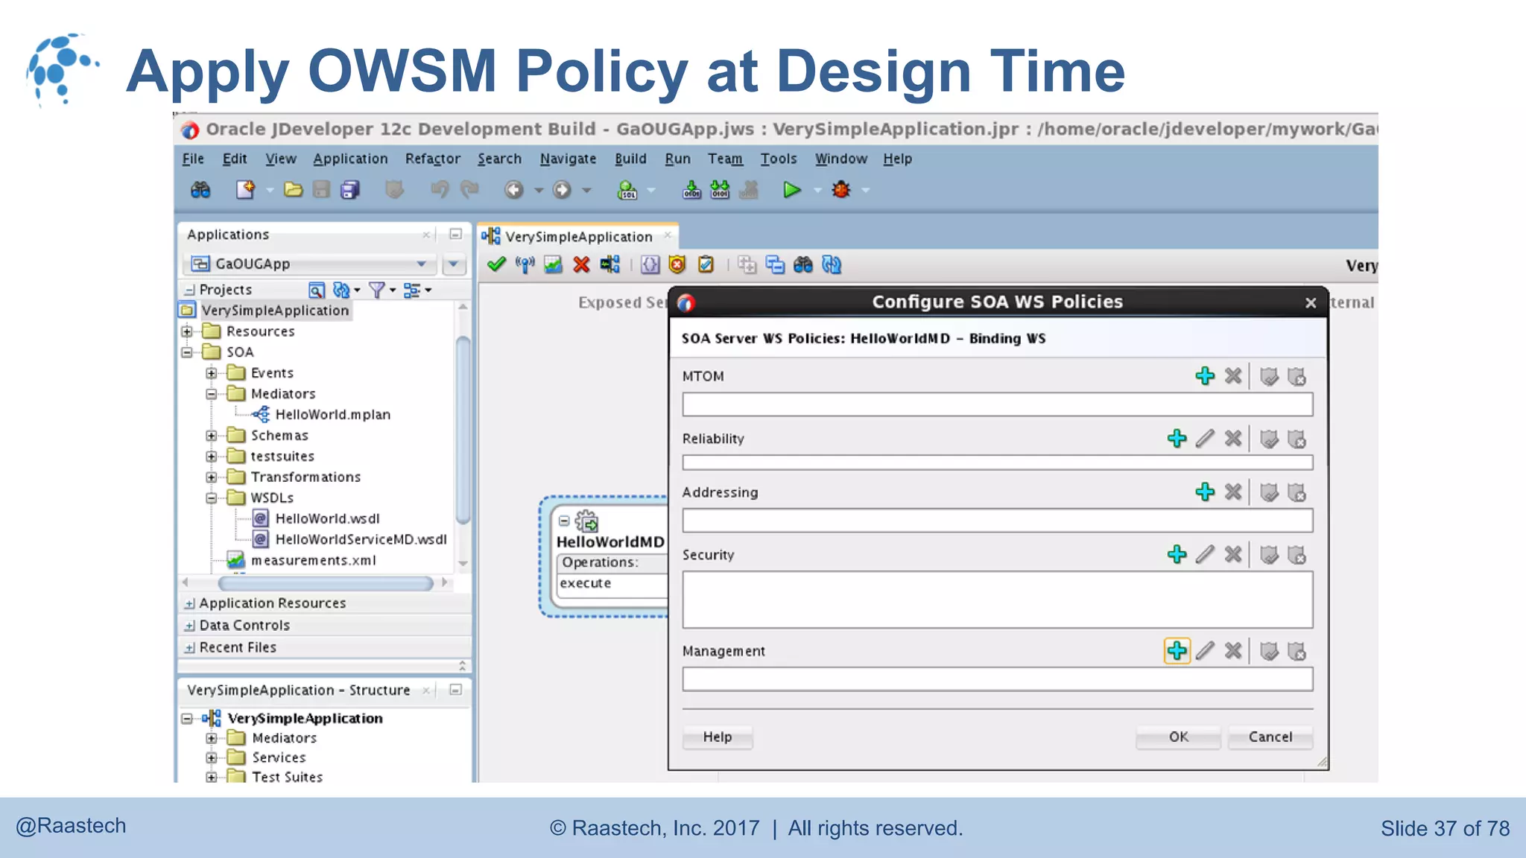Click the Rebuild project icon
The height and width of the screenshot is (858, 1526).
coord(720,190)
